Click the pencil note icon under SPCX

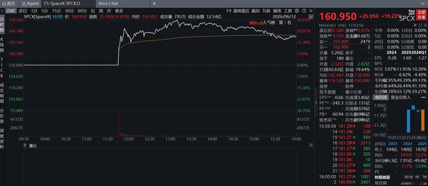coord(416,25)
